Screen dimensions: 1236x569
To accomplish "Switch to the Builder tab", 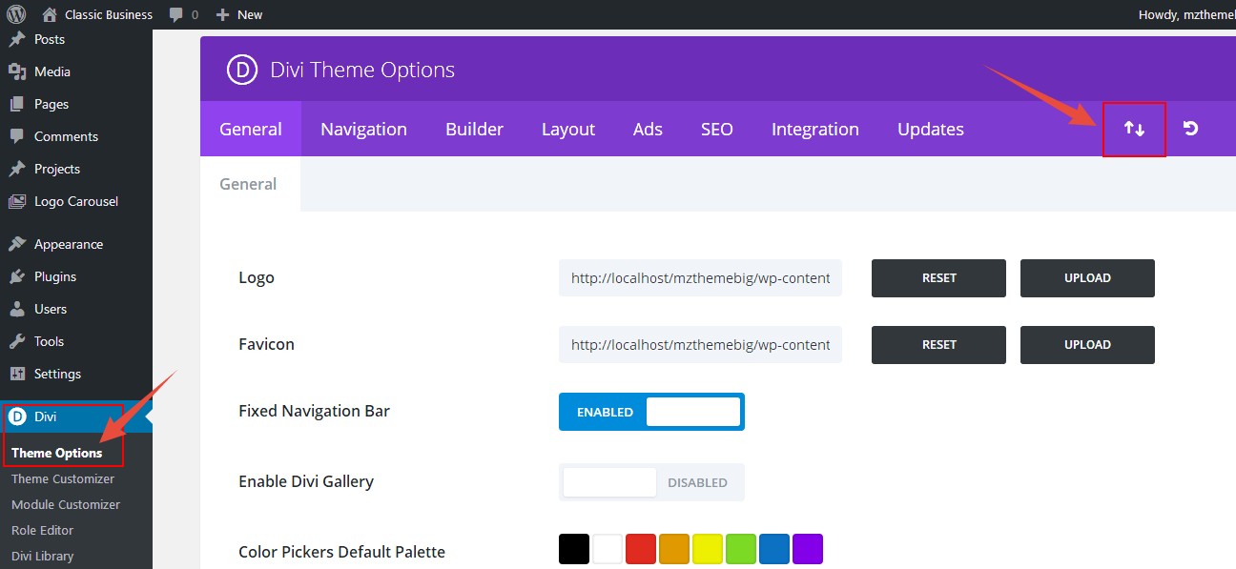I will (474, 129).
